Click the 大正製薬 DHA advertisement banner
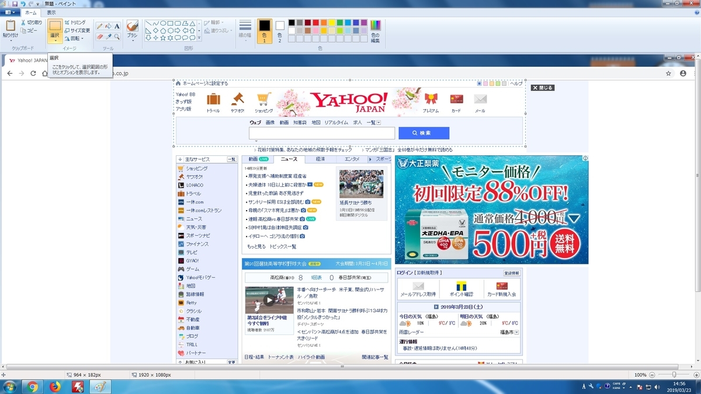Viewport: 701px width, 394px height. [491, 210]
